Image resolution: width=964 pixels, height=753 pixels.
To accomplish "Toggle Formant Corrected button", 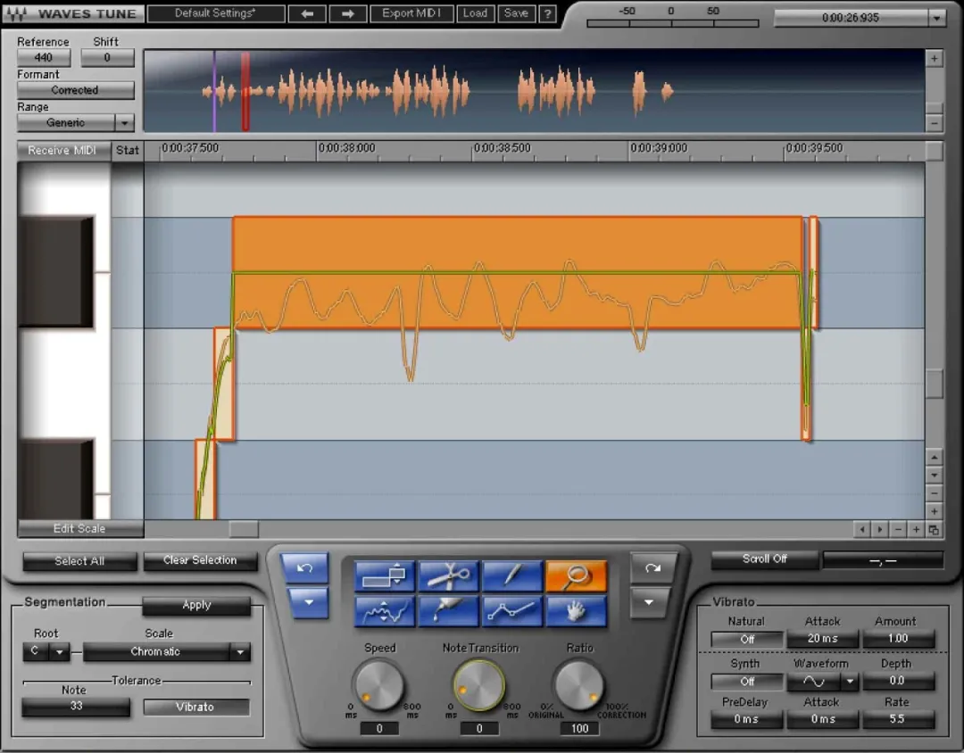I will point(75,90).
